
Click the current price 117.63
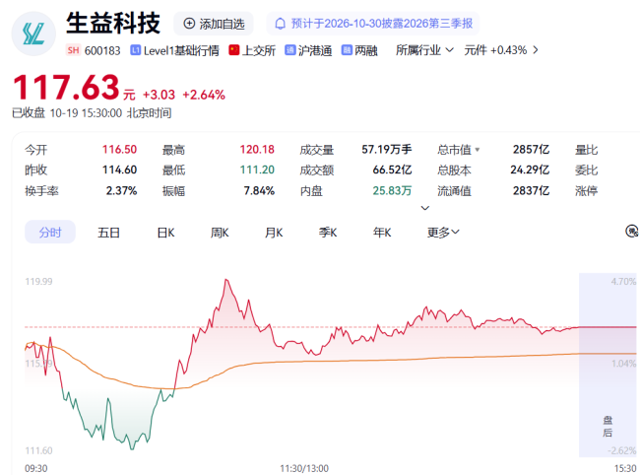click(66, 87)
